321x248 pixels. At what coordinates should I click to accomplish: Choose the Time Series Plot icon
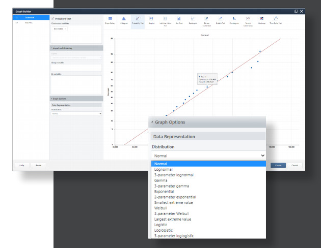click(x=276, y=21)
